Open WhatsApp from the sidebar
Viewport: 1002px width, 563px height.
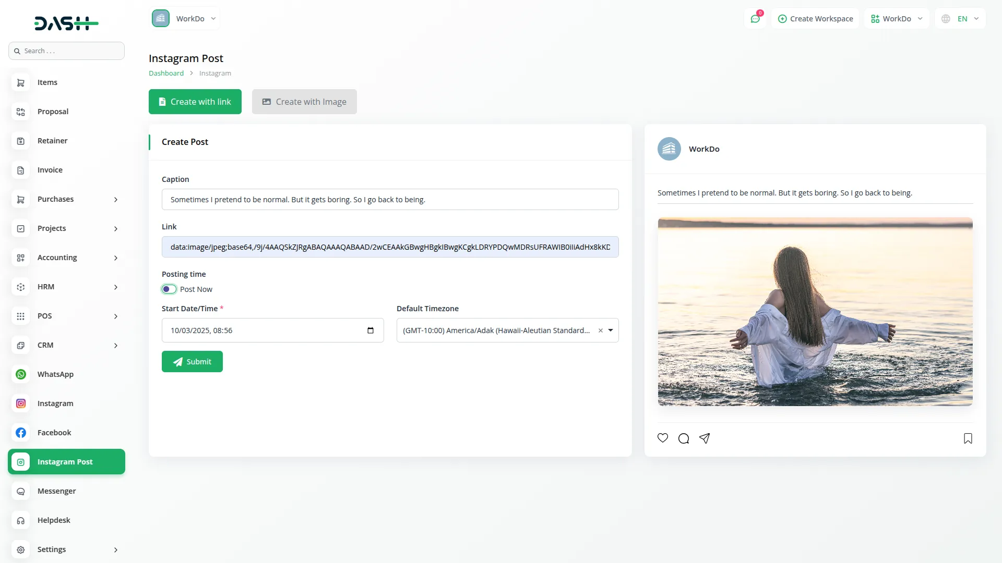55,374
